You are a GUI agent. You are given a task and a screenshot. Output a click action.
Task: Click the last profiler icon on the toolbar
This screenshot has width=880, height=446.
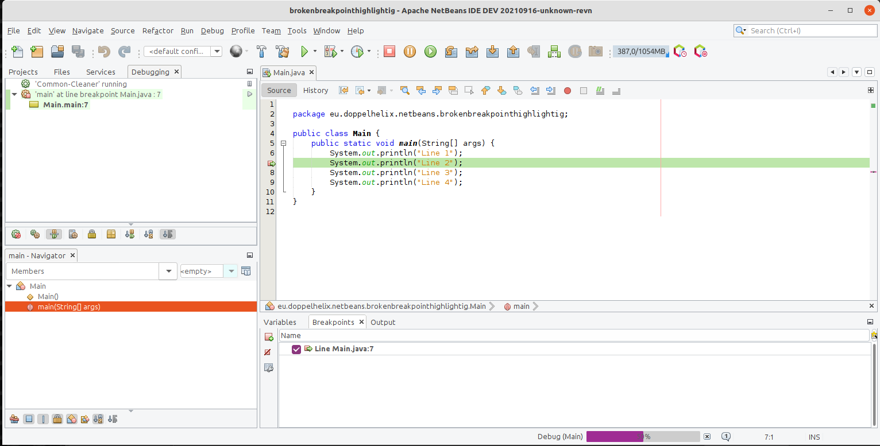pyautogui.click(x=700, y=52)
